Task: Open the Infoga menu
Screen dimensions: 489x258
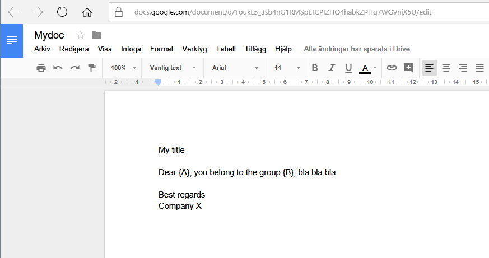Action: (x=131, y=49)
